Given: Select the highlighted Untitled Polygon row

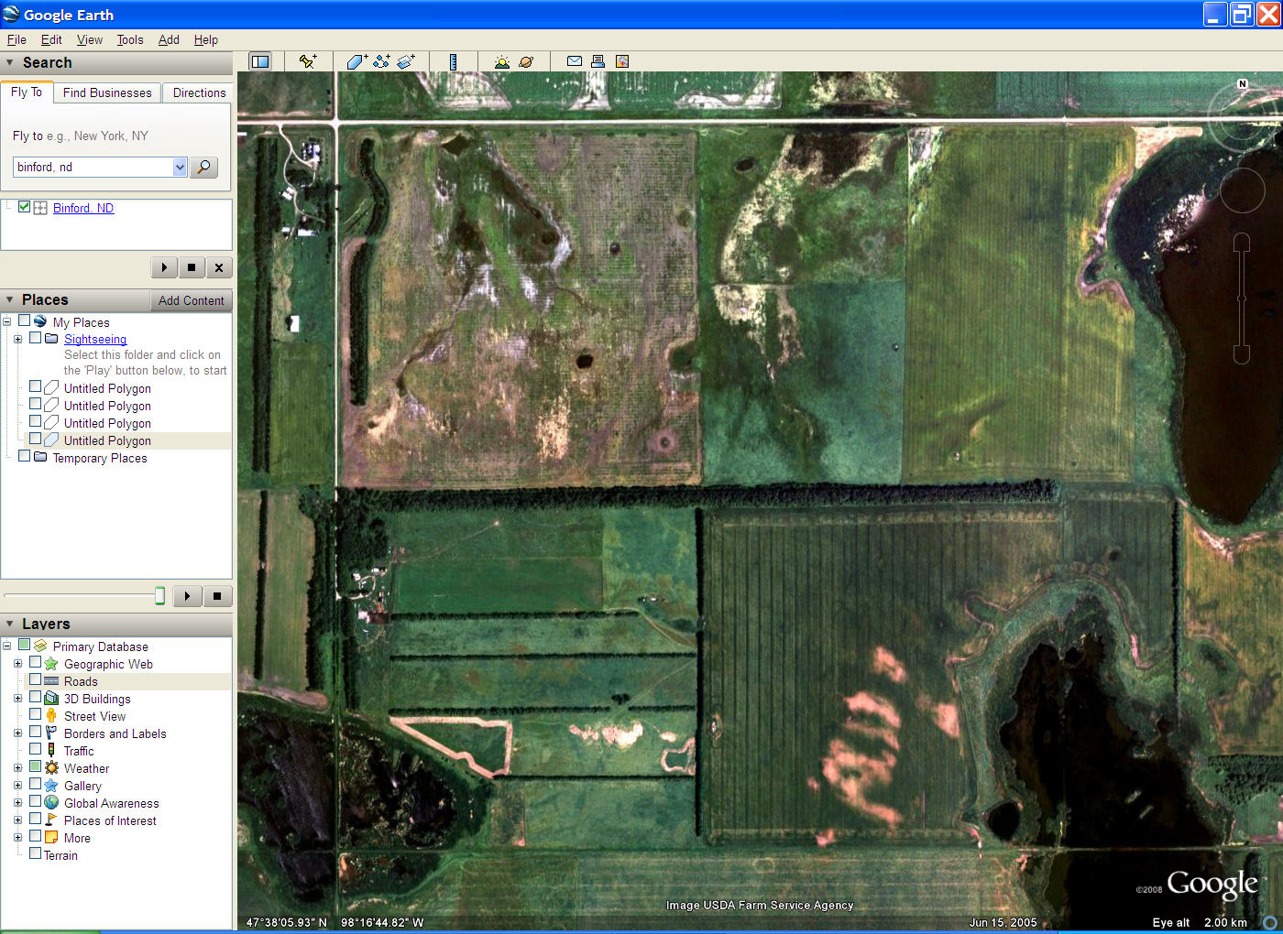Looking at the screenshot, I should pyautogui.click(x=107, y=440).
